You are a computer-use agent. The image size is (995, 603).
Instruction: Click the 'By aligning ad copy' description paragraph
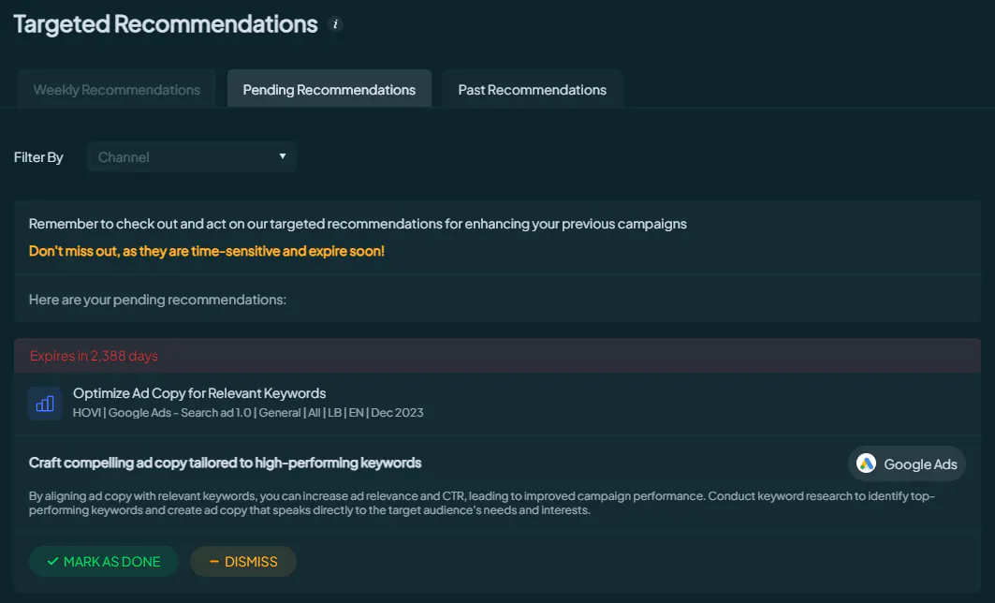[482, 503]
